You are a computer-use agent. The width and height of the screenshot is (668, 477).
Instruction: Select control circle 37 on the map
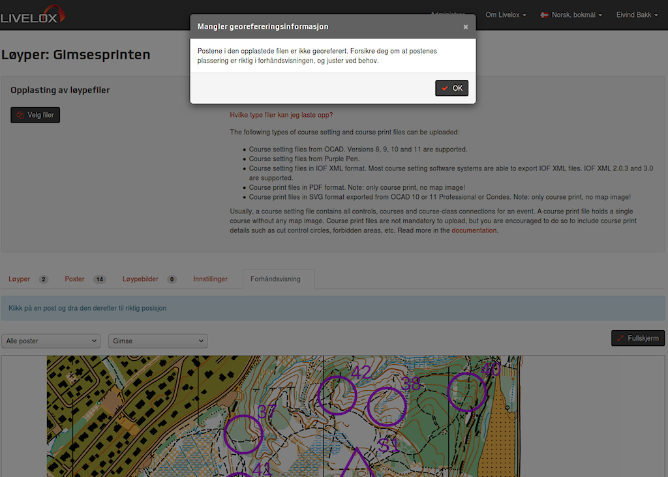pyautogui.click(x=244, y=435)
